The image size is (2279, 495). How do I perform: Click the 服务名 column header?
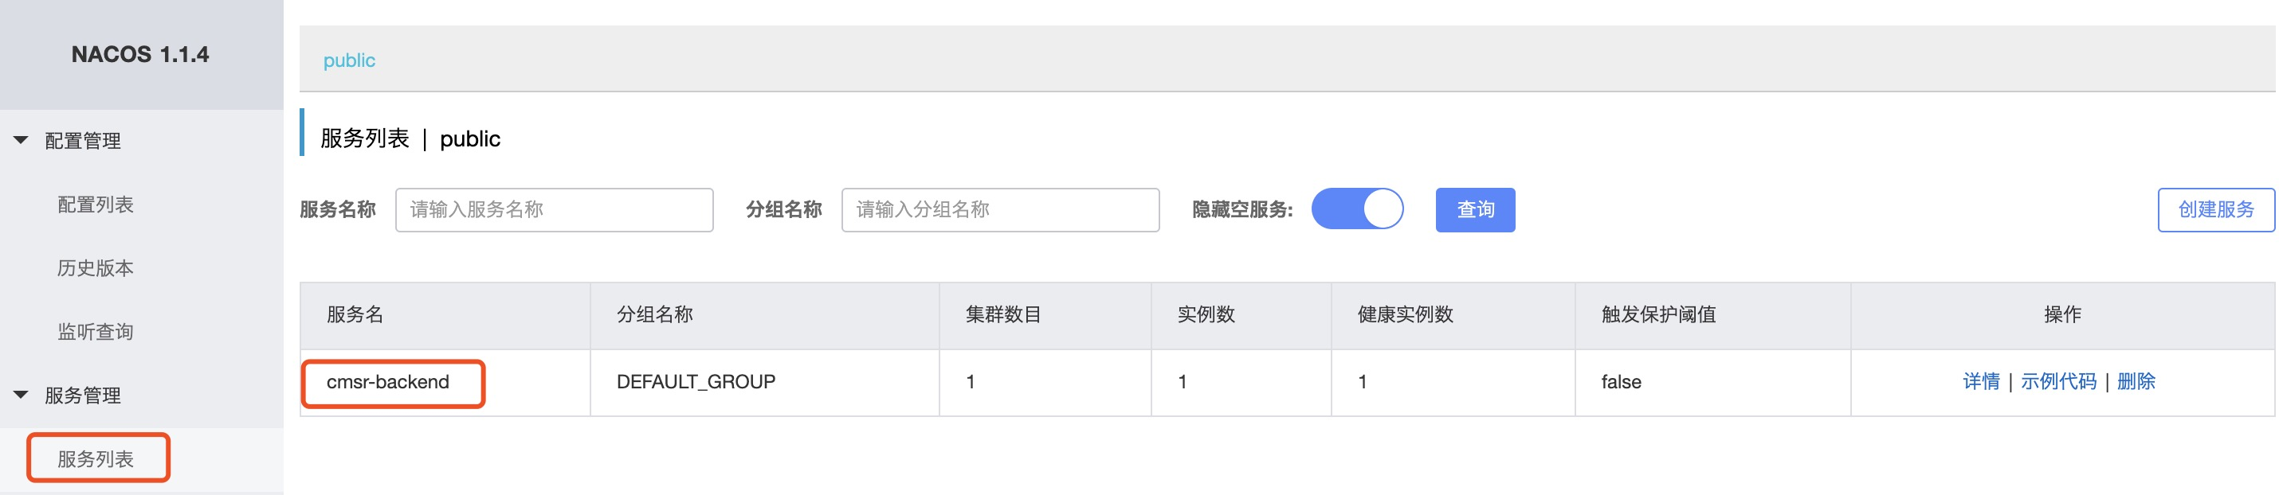pyautogui.click(x=355, y=314)
